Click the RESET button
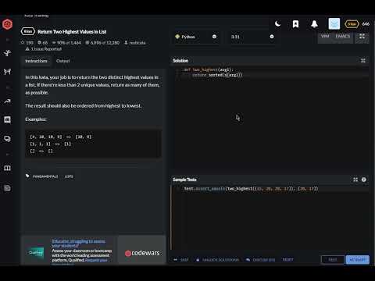The image size is (375, 281). 287,260
